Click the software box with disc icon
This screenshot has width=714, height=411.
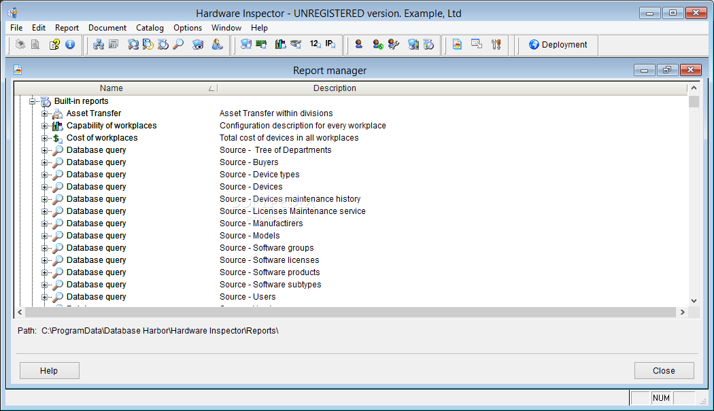pyautogui.click(x=429, y=44)
